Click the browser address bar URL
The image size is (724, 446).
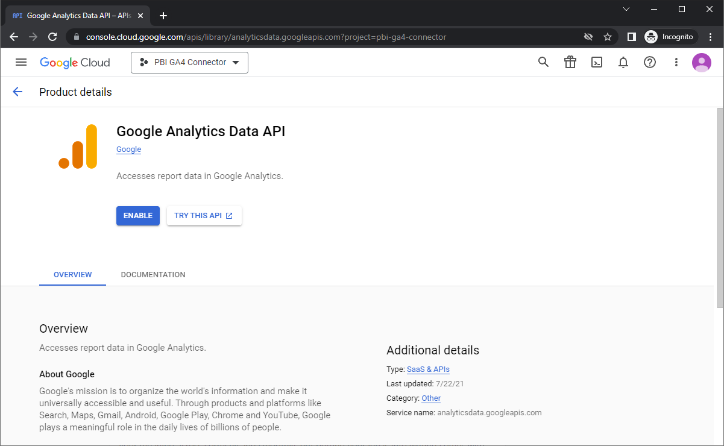pos(265,37)
